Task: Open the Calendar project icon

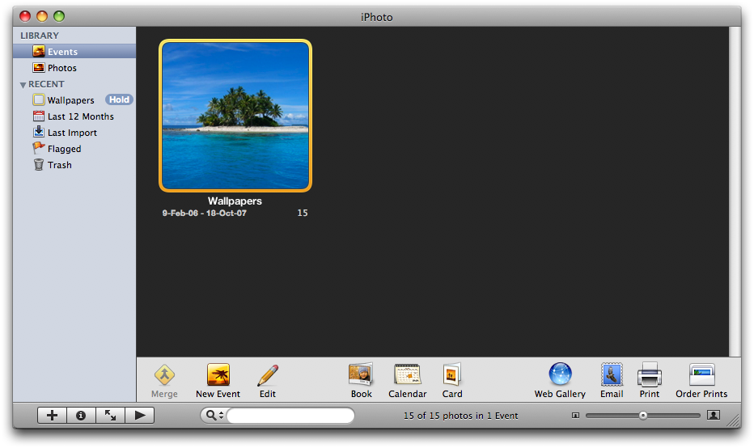Action: [407, 375]
